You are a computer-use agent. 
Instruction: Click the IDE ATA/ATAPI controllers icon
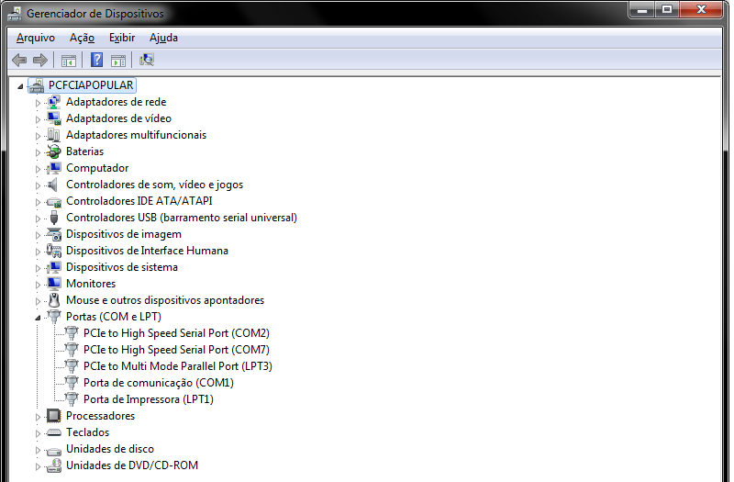coord(54,202)
